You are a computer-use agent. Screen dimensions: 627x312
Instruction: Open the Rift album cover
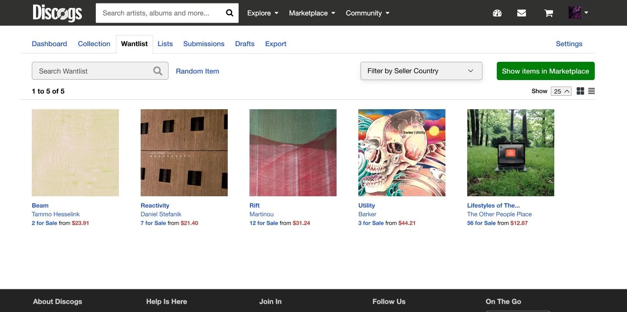pos(293,153)
